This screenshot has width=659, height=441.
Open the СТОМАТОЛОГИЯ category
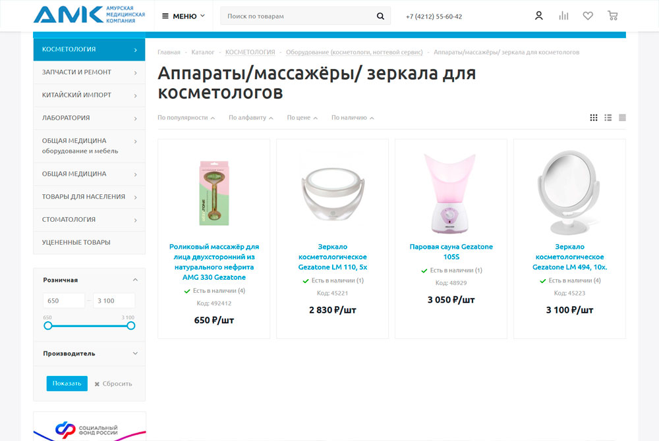(x=89, y=220)
